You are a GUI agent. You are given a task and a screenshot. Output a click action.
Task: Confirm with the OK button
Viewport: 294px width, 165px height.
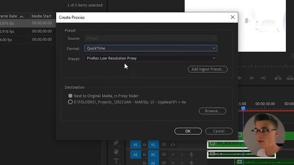click(188, 131)
